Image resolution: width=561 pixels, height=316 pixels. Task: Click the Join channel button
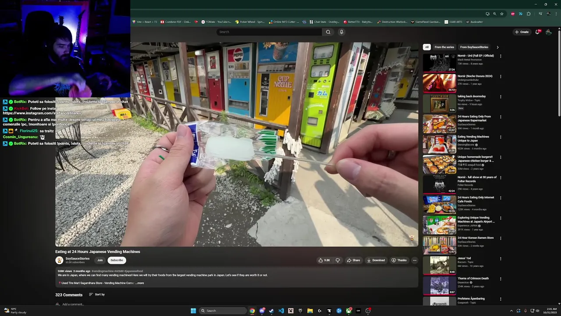click(100, 260)
